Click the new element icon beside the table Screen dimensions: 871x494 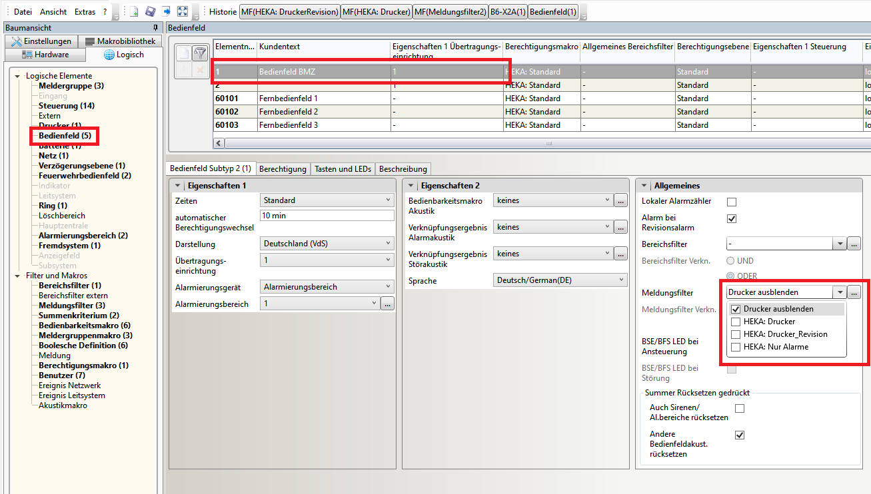pyautogui.click(x=184, y=54)
